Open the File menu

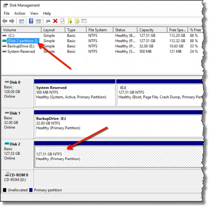(x=7, y=13)
